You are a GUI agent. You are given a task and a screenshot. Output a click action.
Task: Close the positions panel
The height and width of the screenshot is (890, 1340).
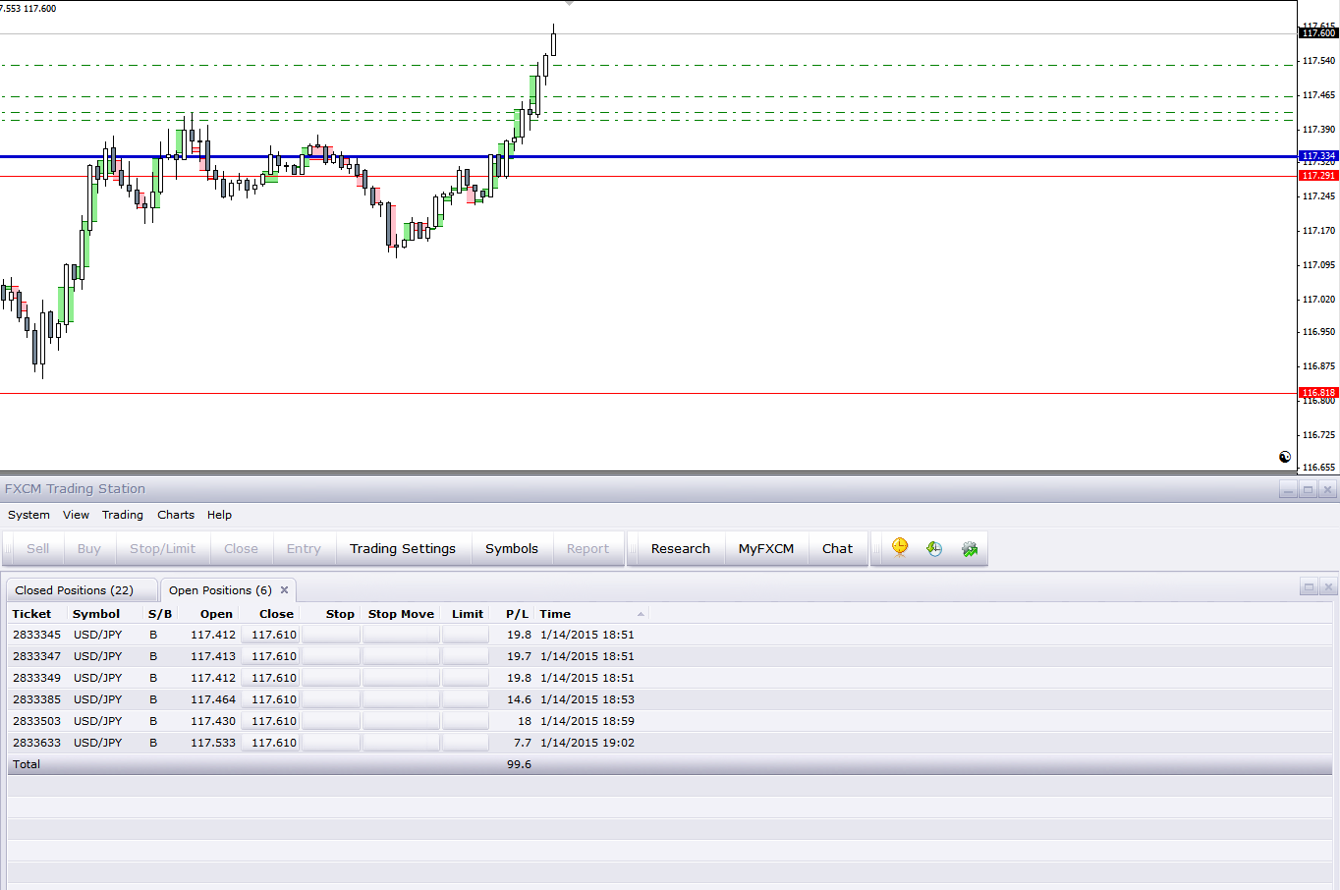tap(1328, 587)
